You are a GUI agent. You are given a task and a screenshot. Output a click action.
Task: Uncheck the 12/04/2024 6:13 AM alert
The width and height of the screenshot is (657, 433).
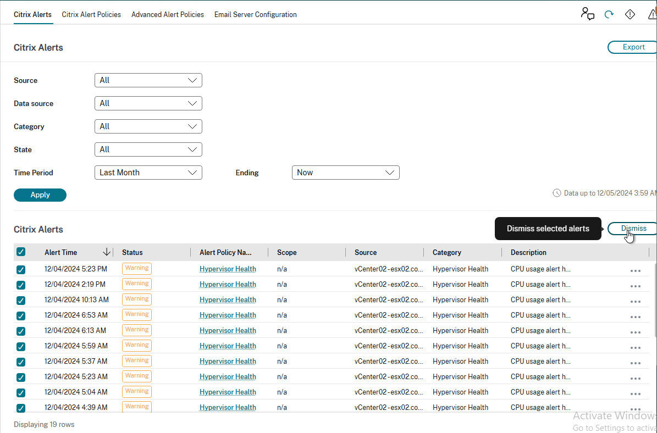click(20, 331)
